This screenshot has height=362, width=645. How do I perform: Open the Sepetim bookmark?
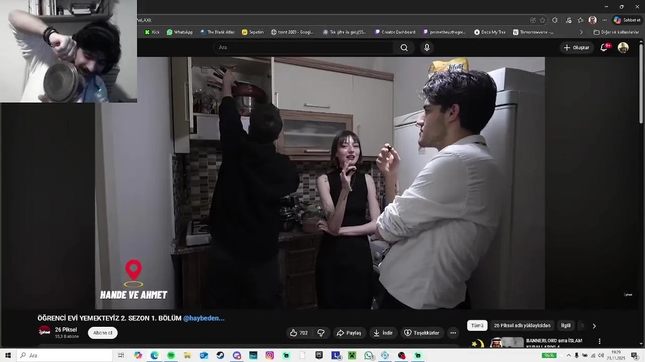253,32
